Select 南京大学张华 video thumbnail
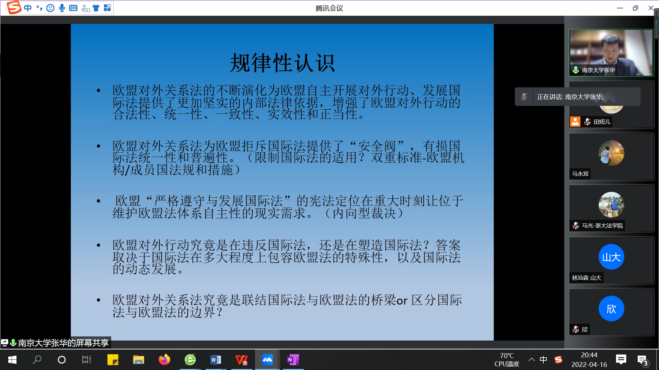The width and height of the screenshot is (659, 370). [x=611, y=52]
